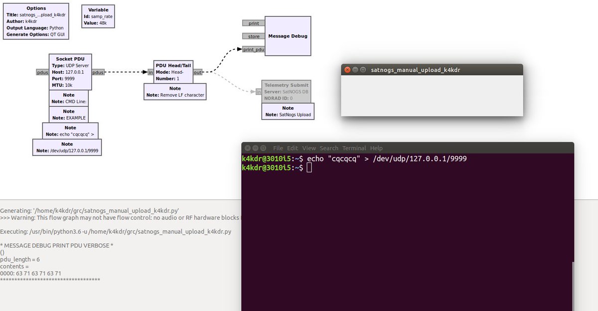
Task: Select the '/dev/udp/127.0.0.1/9999' note
Action: [x=67, y=147]
